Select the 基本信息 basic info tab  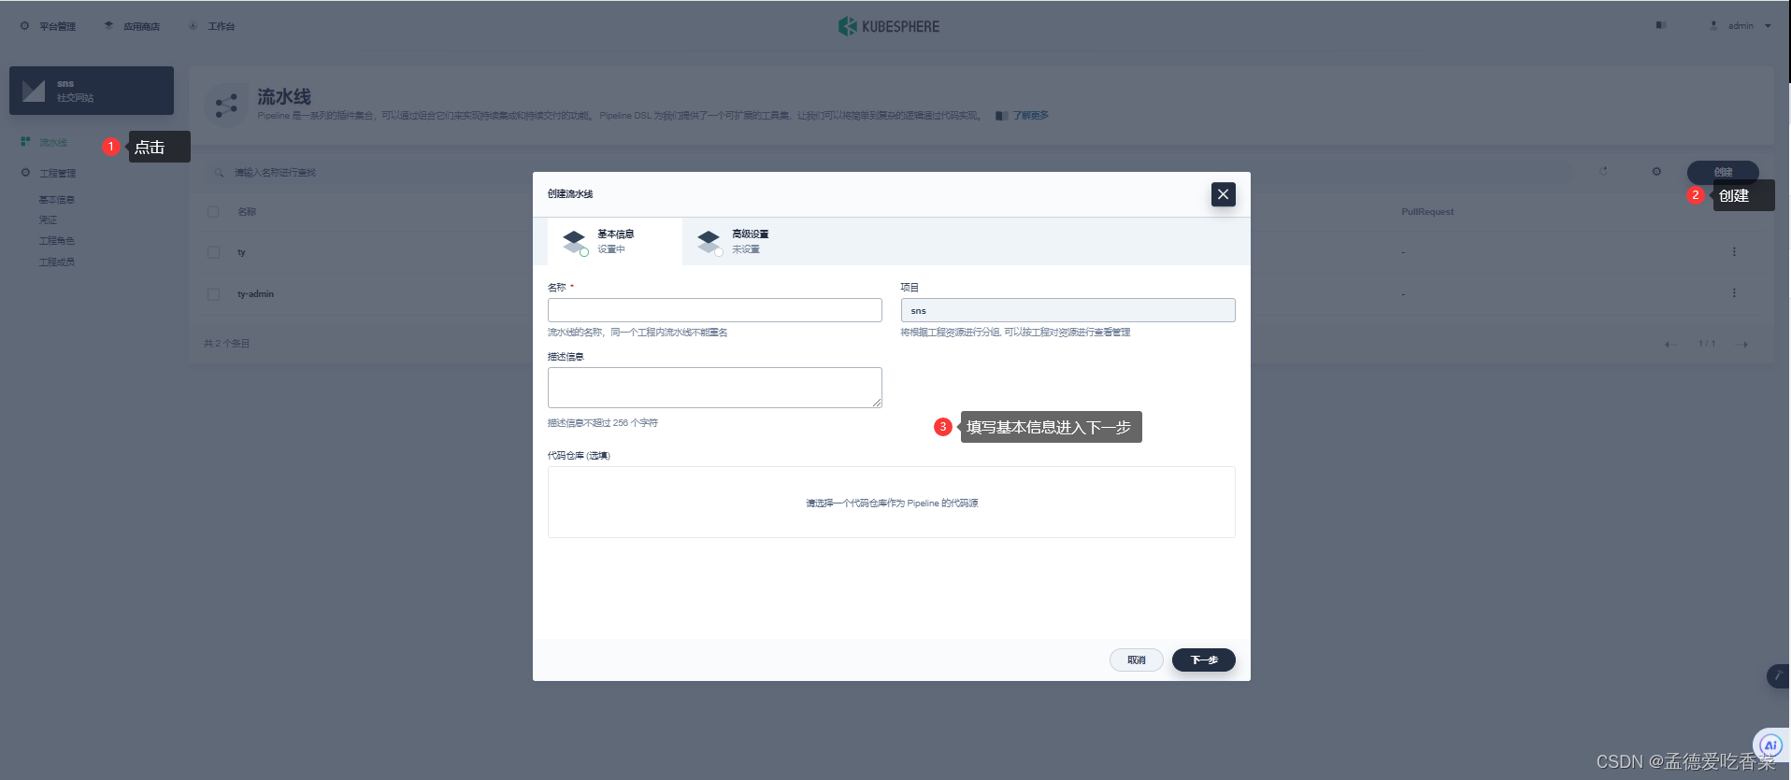click(x=614, y=242)
